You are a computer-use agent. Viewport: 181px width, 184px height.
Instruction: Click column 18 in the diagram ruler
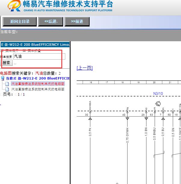pos(122,83)
